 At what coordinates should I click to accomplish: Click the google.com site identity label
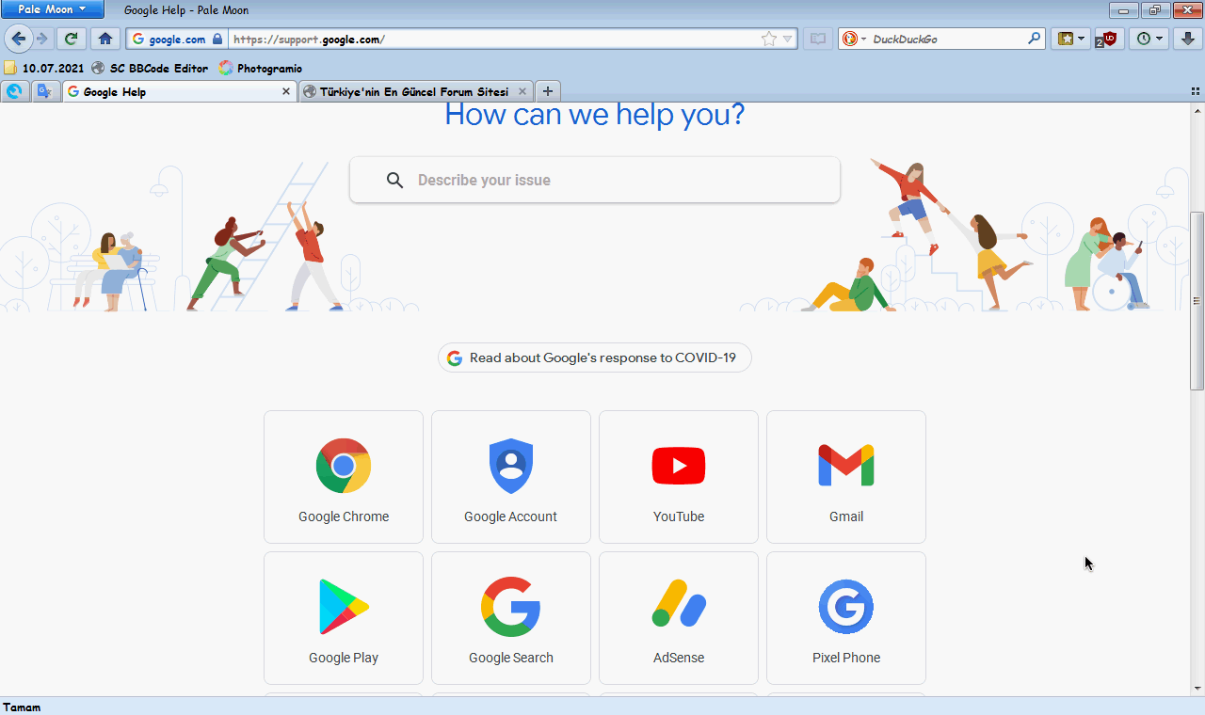[x=177, y=40]
